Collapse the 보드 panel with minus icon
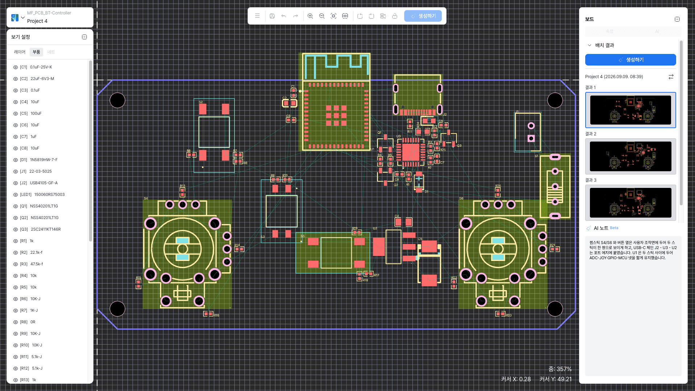Image resolution: width=695 pixels, height=391 pixels. pyautogui.click(x=677, y=19)
